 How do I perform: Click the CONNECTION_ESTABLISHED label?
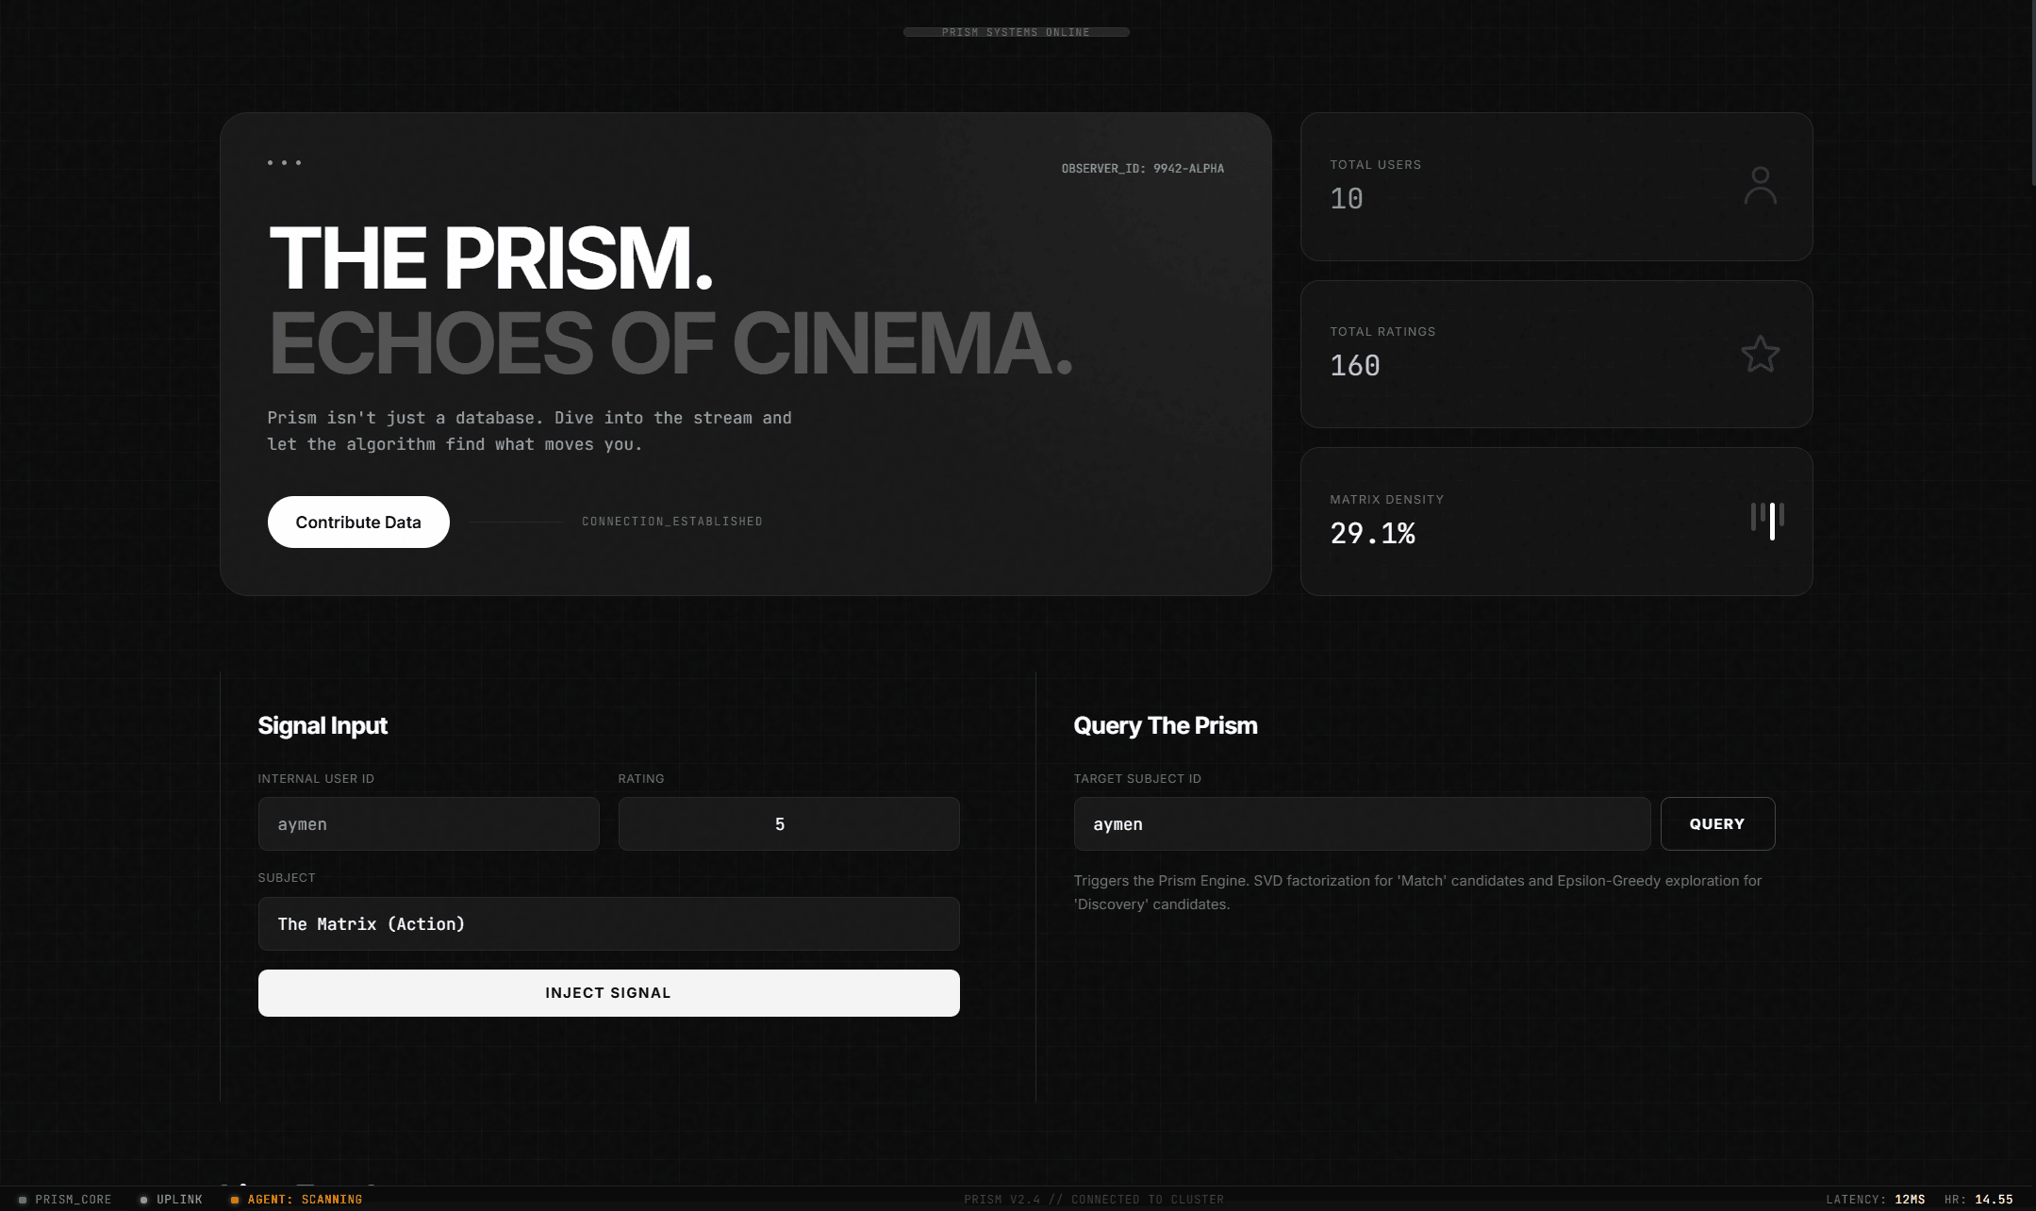tap(672, 522)
